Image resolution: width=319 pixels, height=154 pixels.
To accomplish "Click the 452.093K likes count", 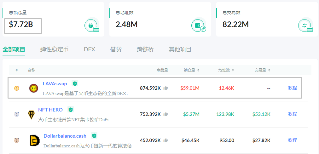I will tap(150, 140).
